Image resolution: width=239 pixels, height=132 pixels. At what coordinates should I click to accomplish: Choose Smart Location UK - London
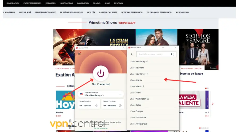click(89, 104)
